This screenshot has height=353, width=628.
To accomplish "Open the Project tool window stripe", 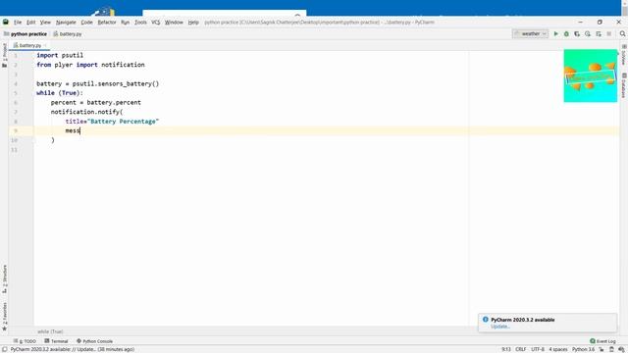I will click(4, 55).
